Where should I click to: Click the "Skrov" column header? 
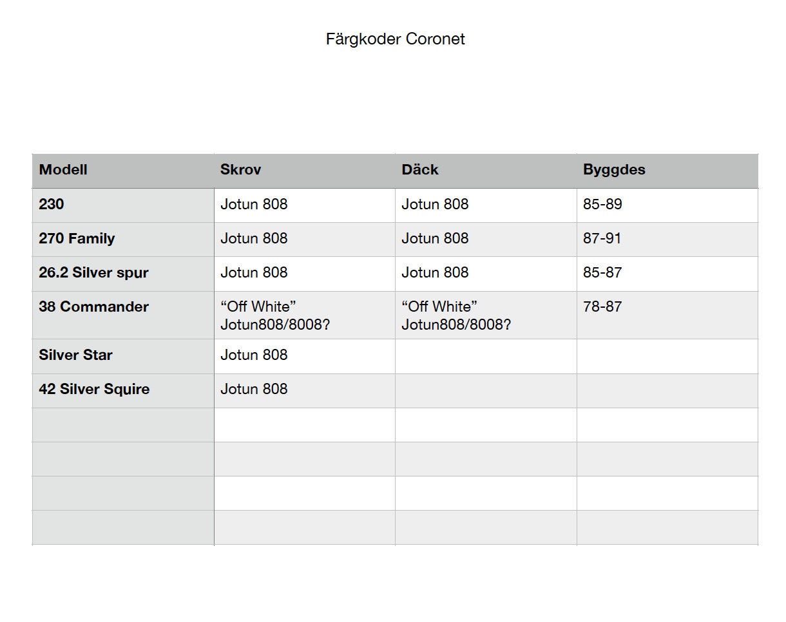(240, 170)
